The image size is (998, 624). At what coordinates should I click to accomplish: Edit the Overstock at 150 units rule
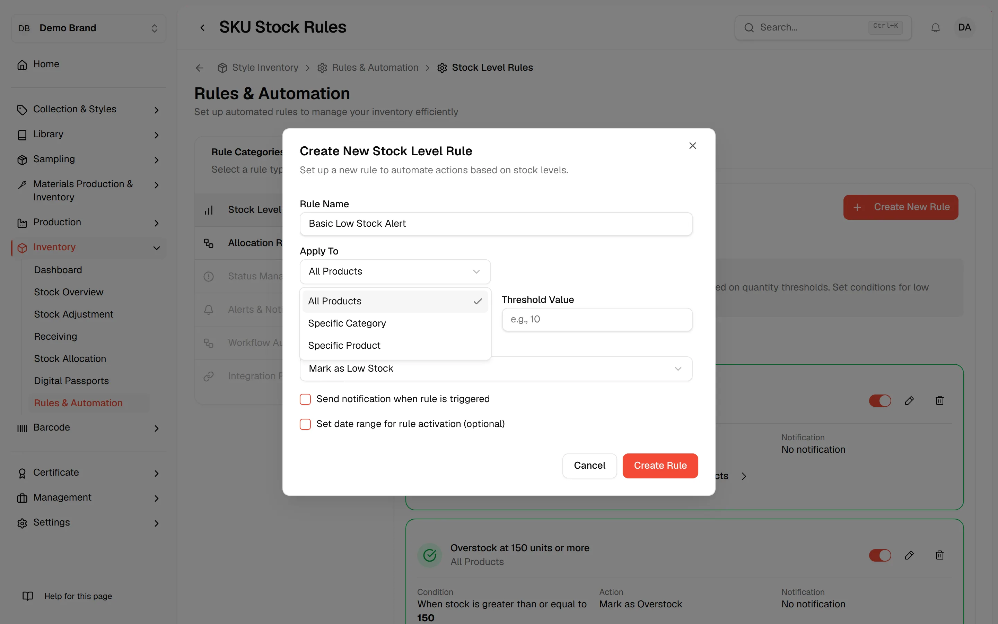coord(909,555)
